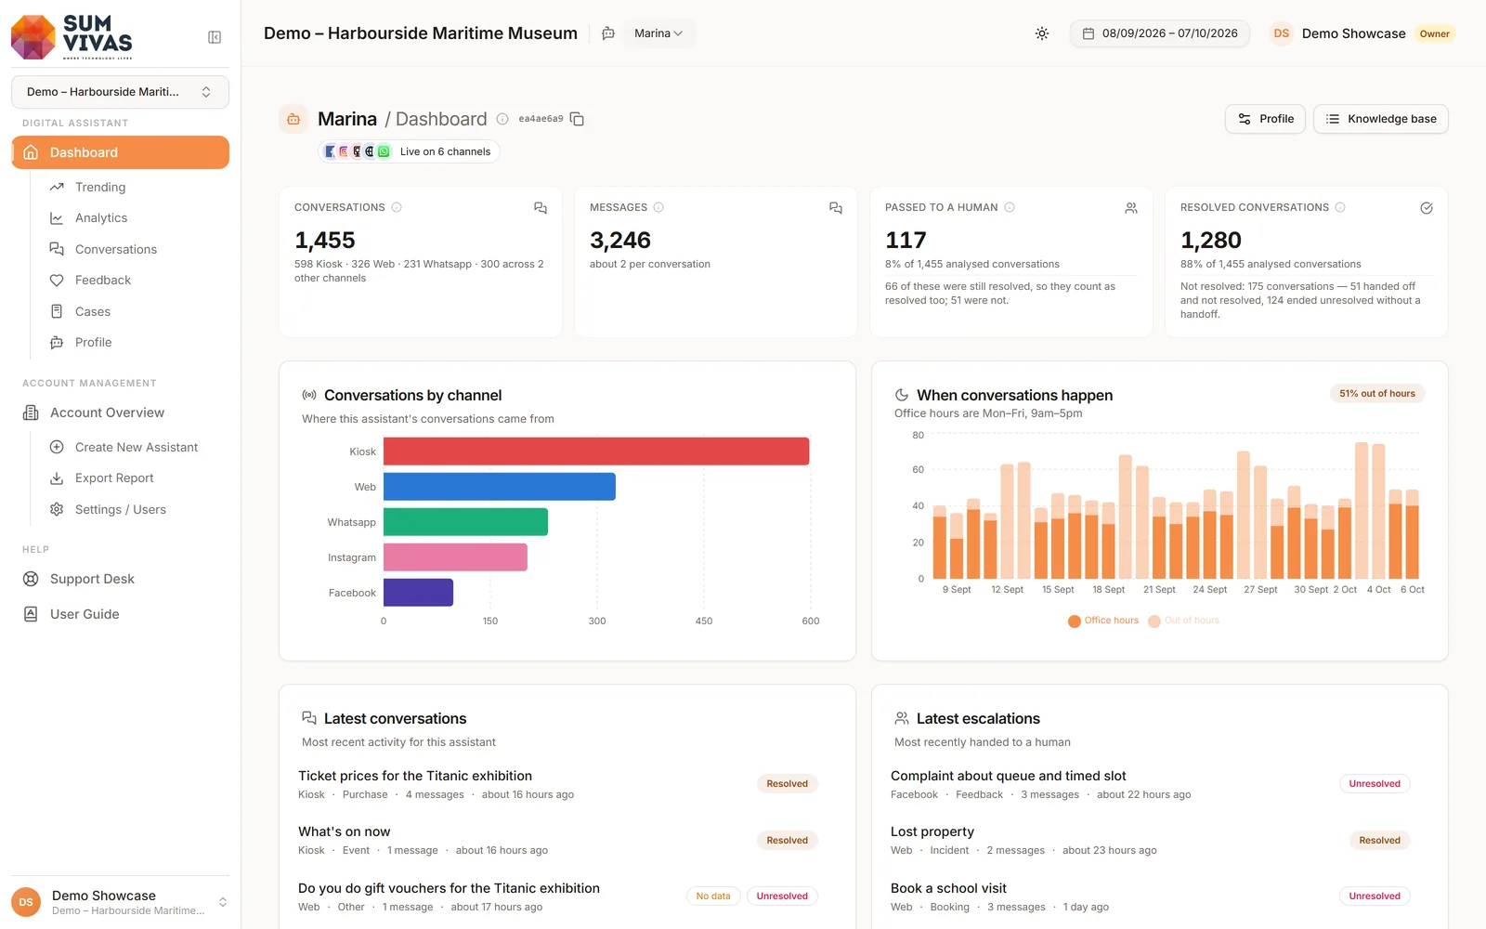Select Dashboard in sidebar
The width and height of the screenshot is (1486, 929).
120,152
